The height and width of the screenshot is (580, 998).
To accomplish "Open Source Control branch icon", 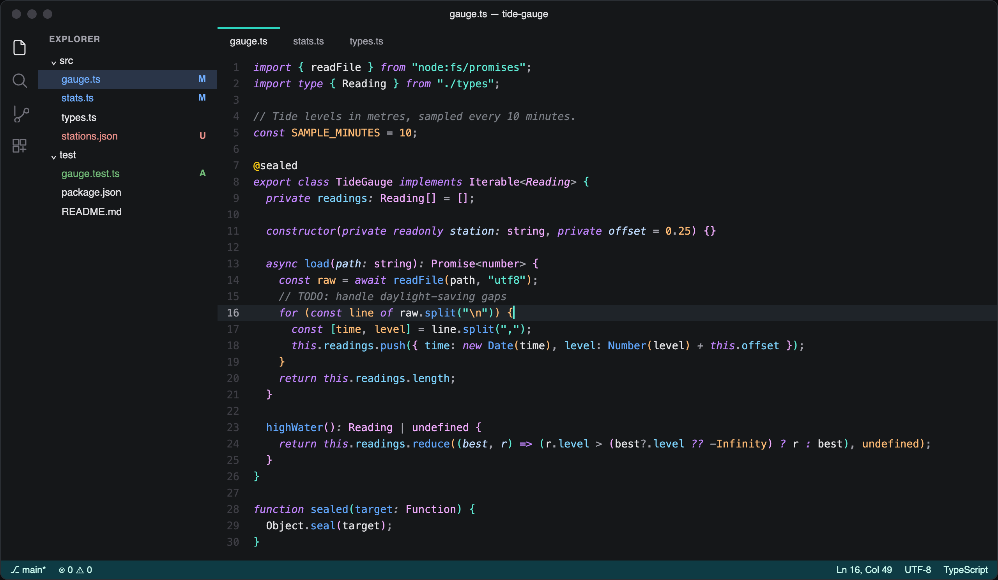I will tap(21, 114).
